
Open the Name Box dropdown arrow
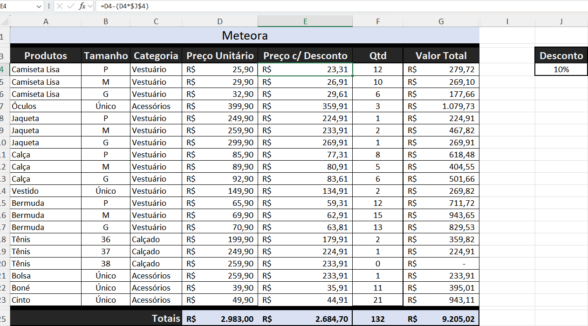39,6
